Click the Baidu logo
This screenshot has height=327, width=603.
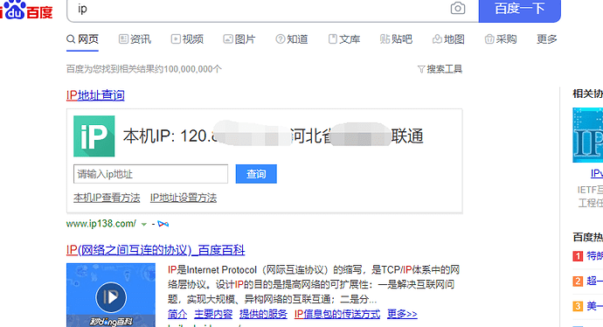26,10
